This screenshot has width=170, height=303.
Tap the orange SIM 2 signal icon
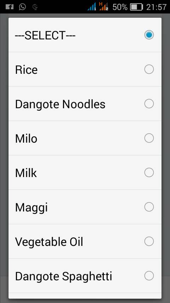(x=104, y=6)
